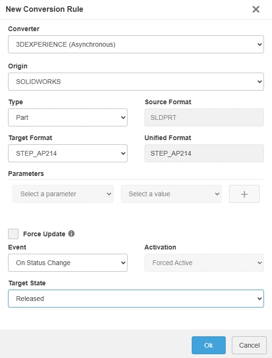The width and height of the screenshot is (272, 358).
Task: Click the Force Update label
Action: (44, 234)
